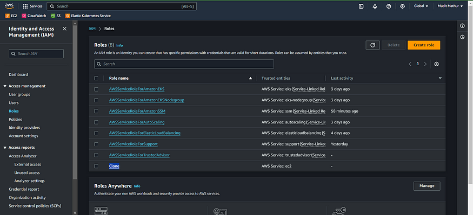Check the AWSServiceRoleForAmazonEKS row checkbox
This screenshot has width=473, height=215.
coord(96,89)
